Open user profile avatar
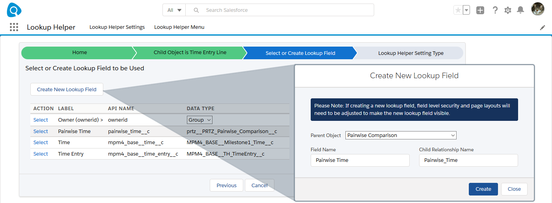The image size is (552, 203). pyautogui.click(x=538, y=9)
